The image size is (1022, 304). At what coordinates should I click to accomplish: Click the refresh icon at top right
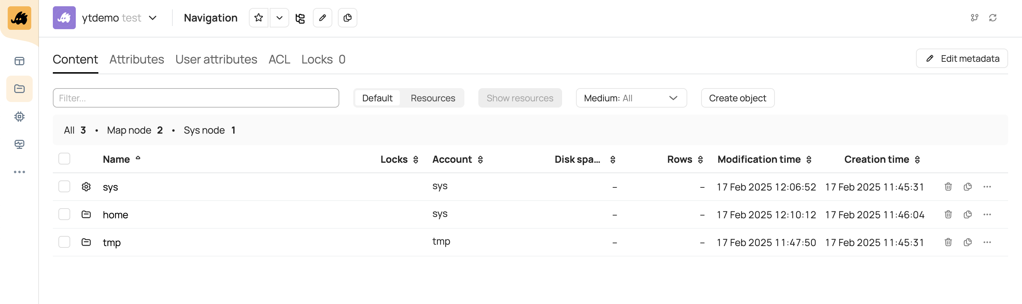point(993,18)
